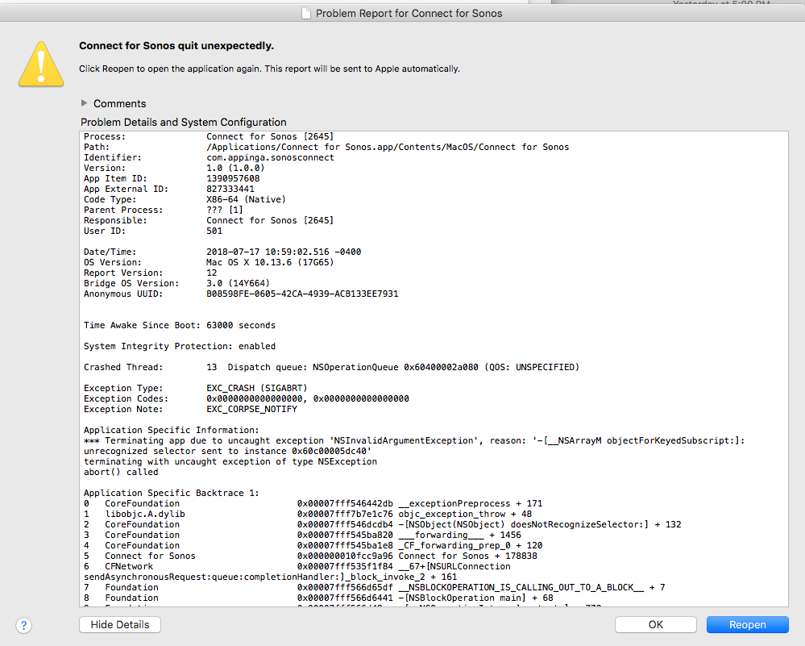Select 'Time Awake Since Boot: 63000 seconds'

180,325
